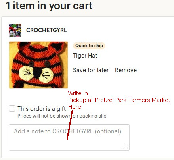Focus the Add a note to CROCHETGYRL field
The height and width of the screenshot is (160, 174).
coord(69,137)
